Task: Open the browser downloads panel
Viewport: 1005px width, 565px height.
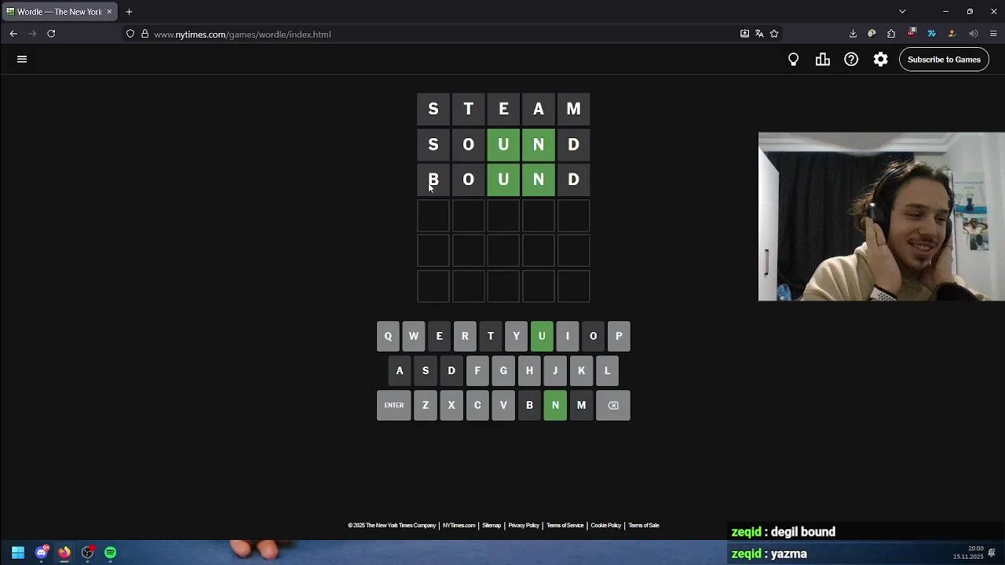Action: click(x=853, y=34)
